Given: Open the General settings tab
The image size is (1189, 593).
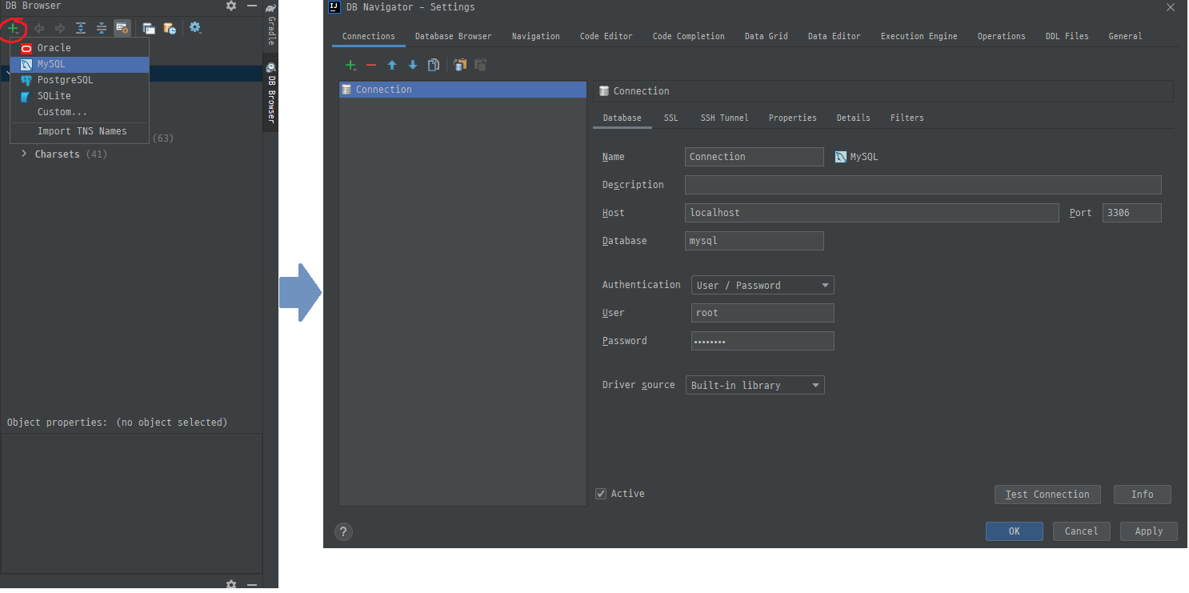Looking at the screenshot, I should (1125, 36).
